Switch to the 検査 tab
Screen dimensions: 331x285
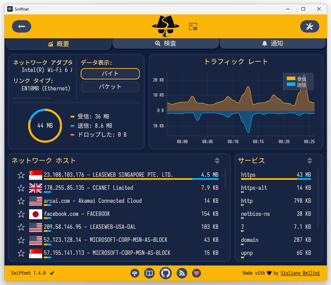tap(166, 43)
